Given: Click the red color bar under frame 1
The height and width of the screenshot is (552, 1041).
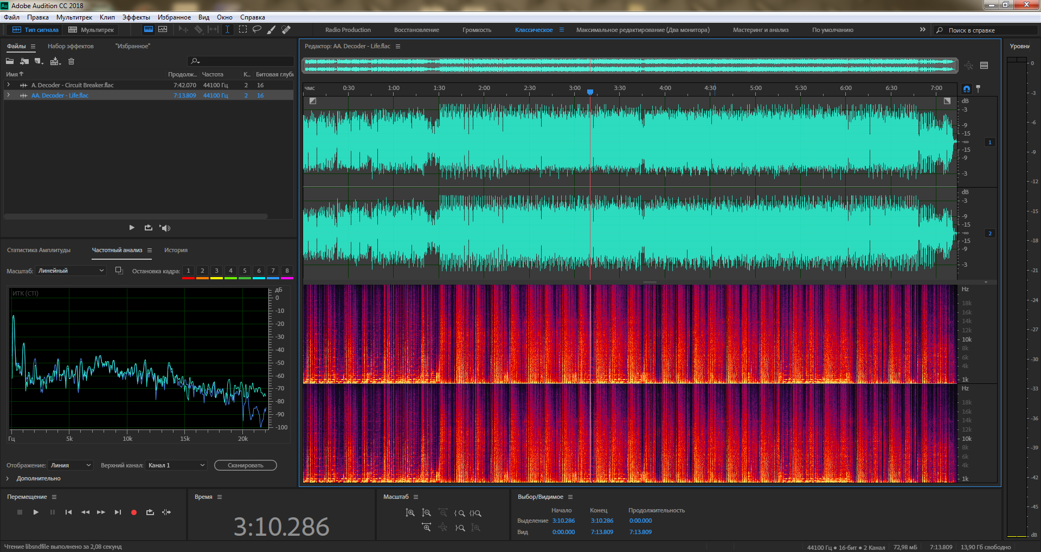Looking at the screenshot, I should 188,278.
